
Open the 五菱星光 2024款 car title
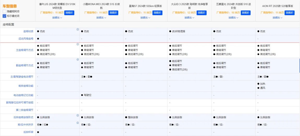[x=233, y=6]
